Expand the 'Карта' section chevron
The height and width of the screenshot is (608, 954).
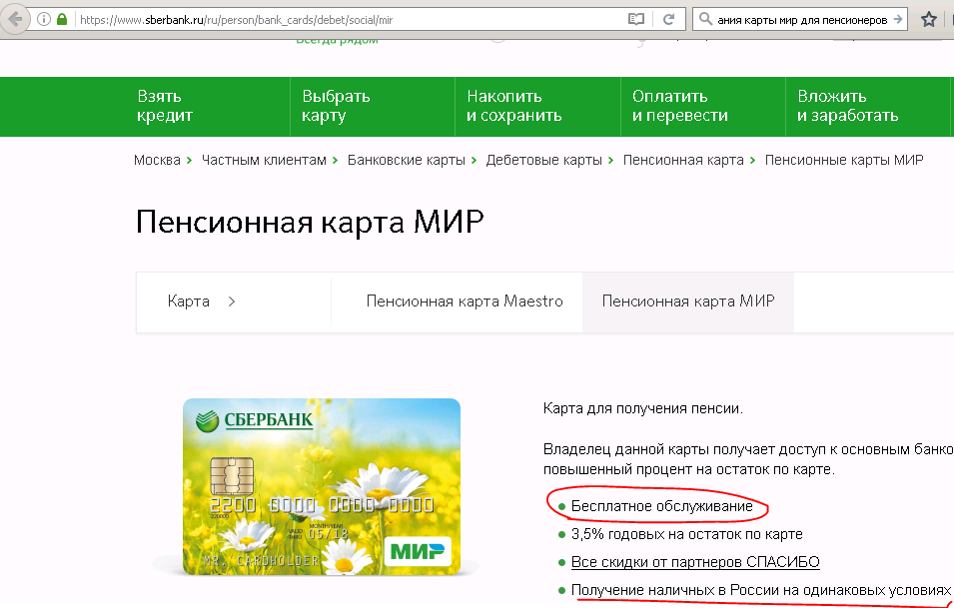click(231, 302)
